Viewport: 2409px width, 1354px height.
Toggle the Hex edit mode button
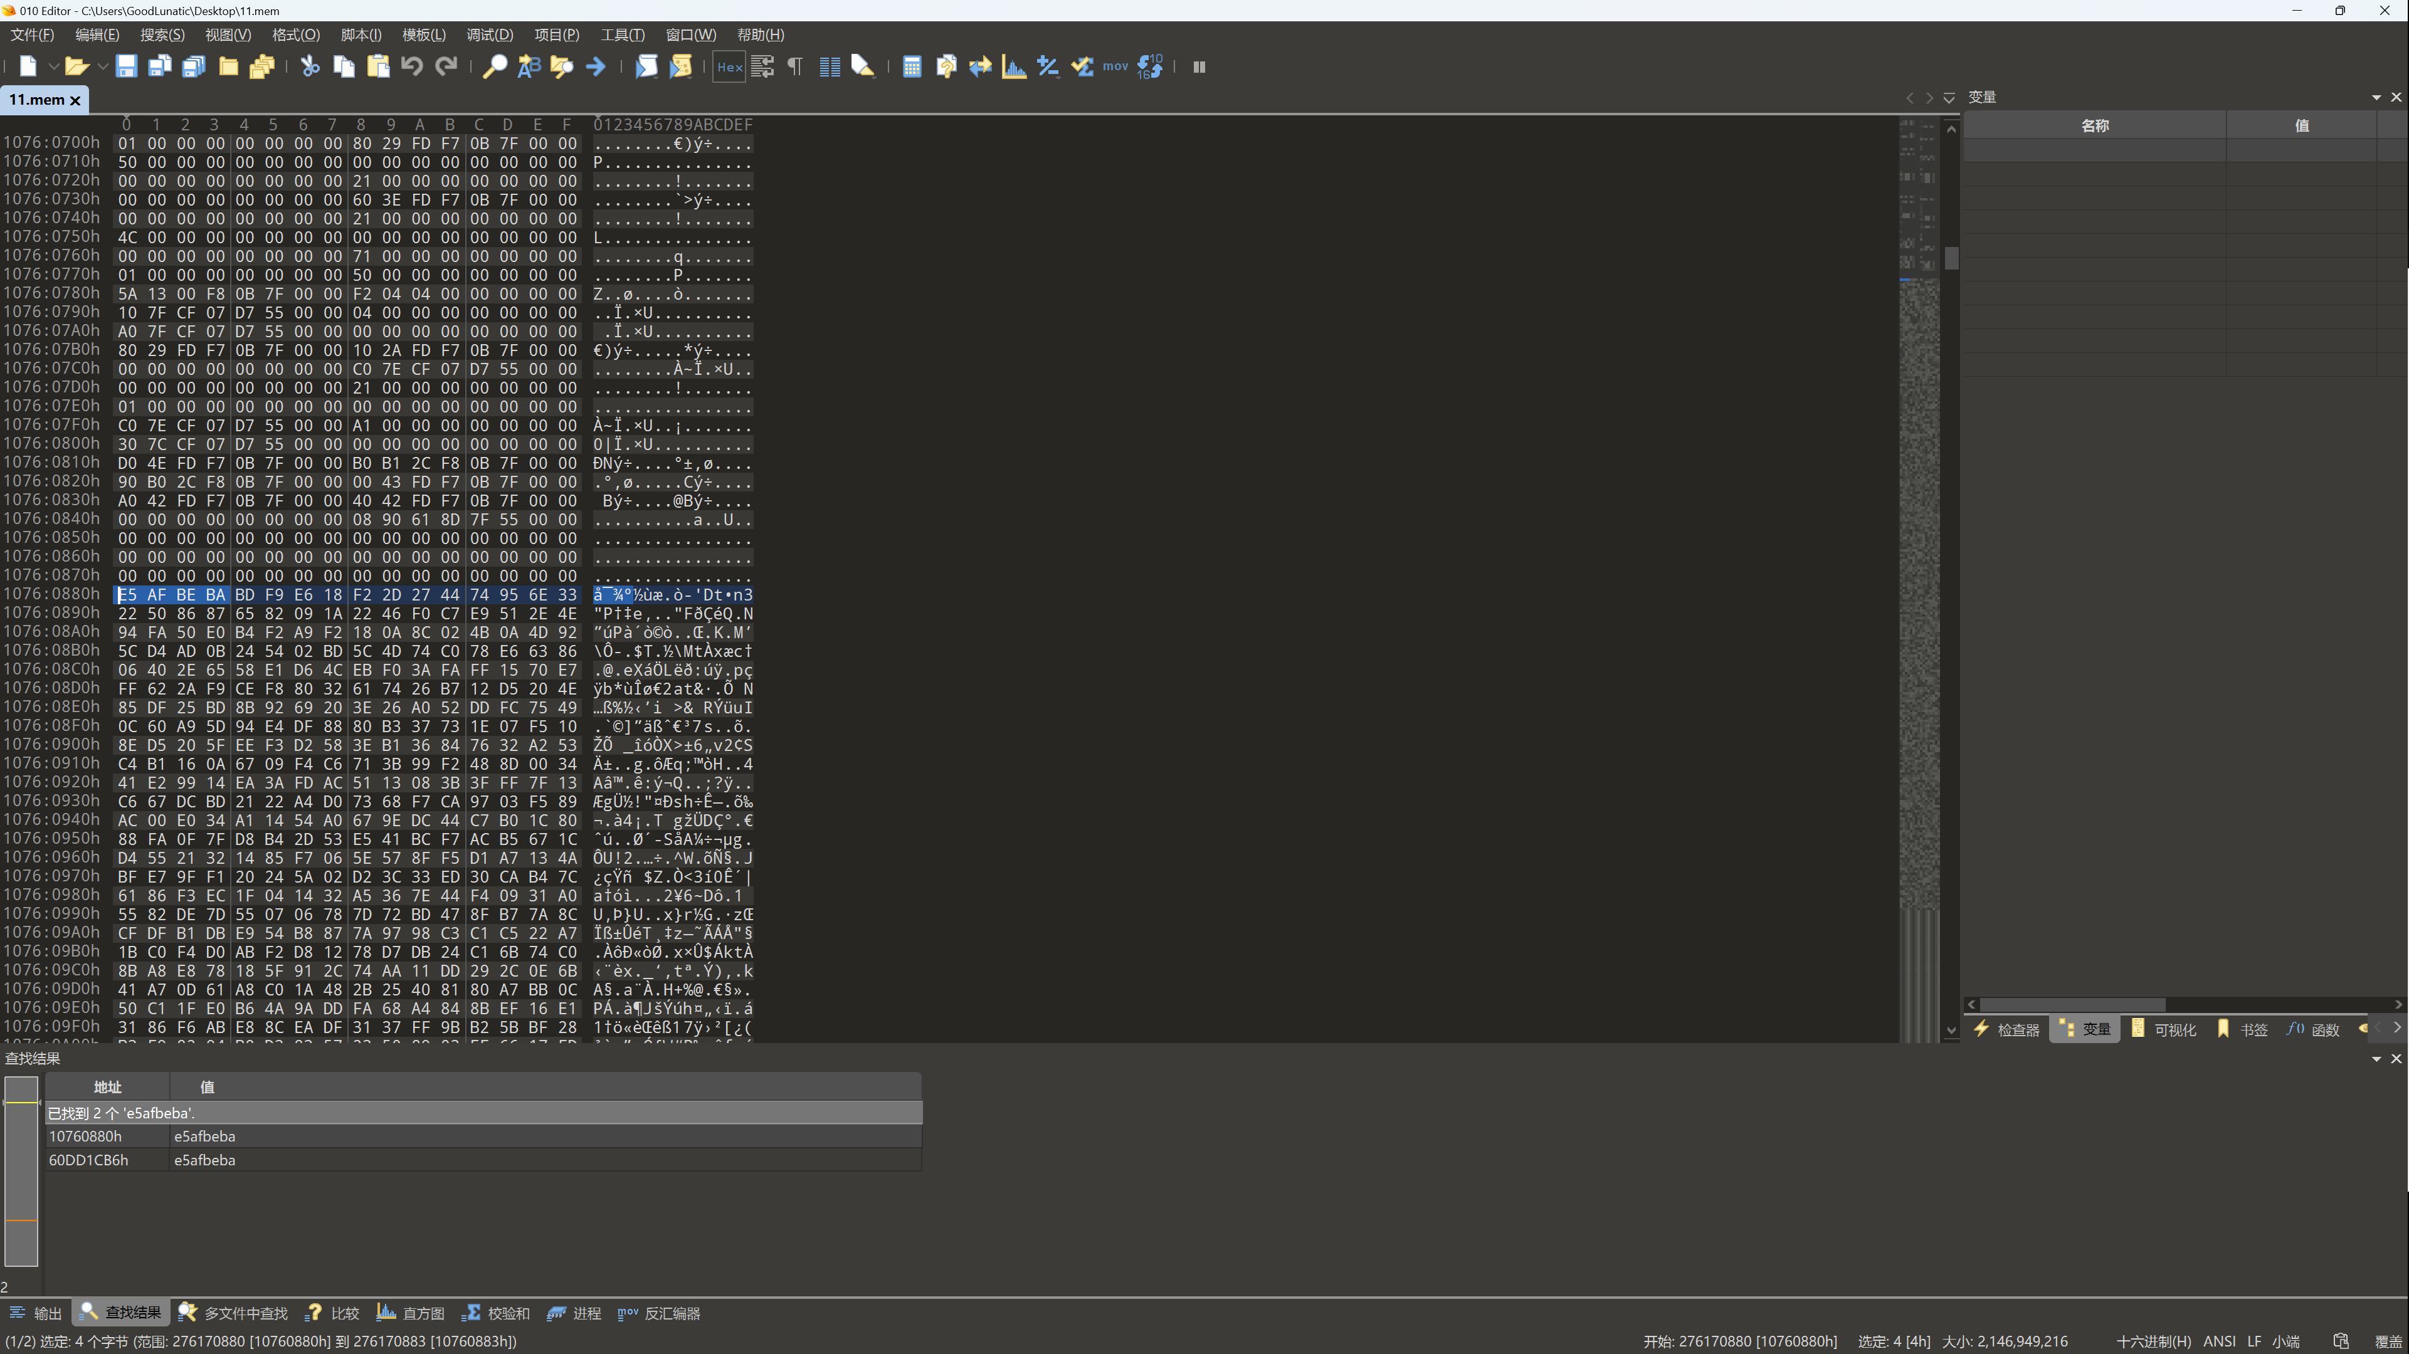[729, 66]
